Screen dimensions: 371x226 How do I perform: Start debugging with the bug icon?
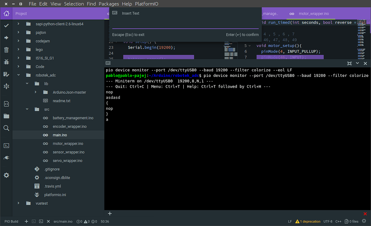click(6, 62)
